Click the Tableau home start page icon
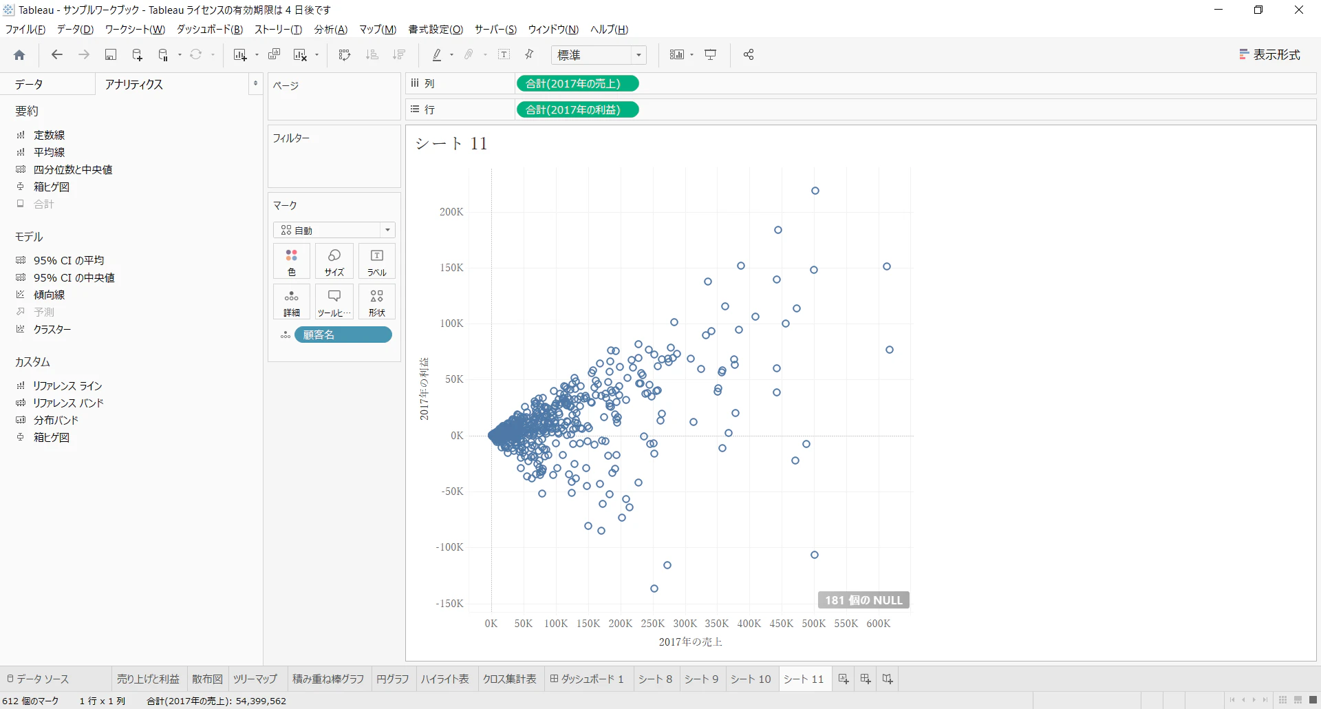 19,55
